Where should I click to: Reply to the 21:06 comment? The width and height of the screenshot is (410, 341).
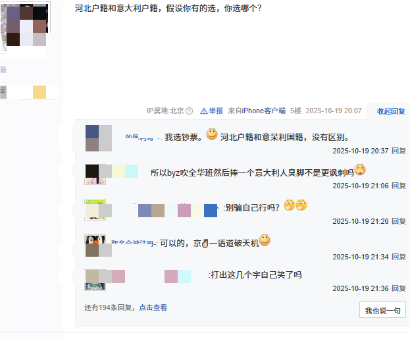point(399,186)
